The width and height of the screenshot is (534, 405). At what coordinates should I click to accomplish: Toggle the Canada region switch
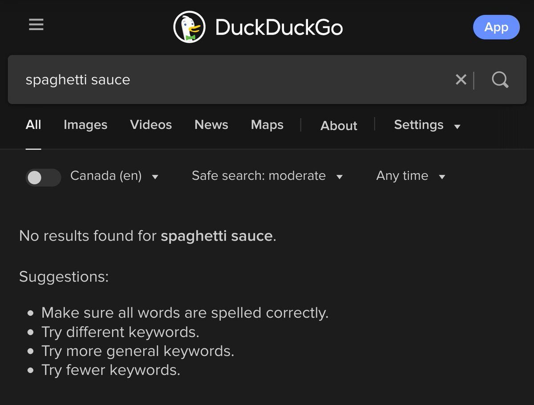[x=43, y=177]
